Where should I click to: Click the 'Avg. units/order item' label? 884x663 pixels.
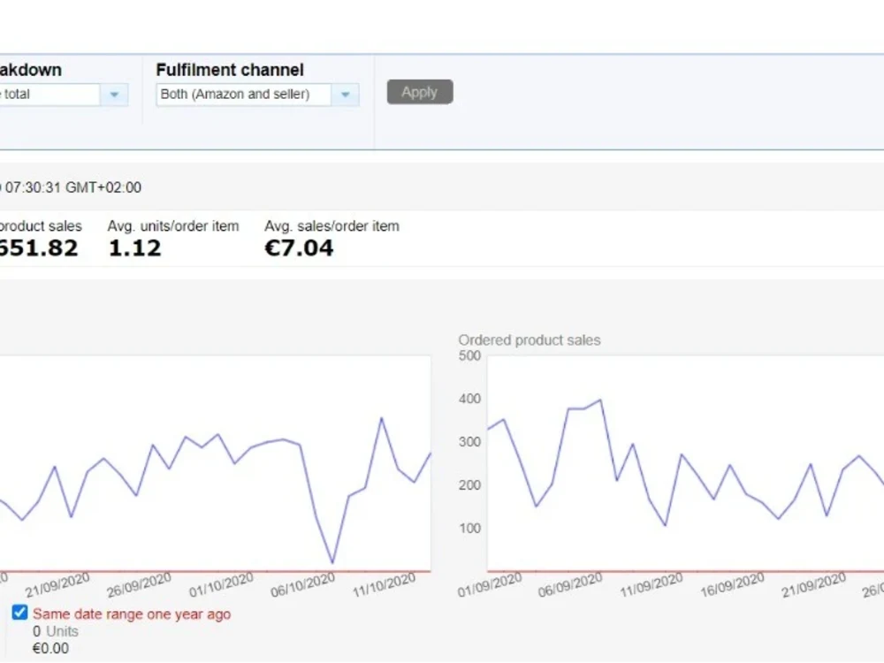(x=173, y=226)
